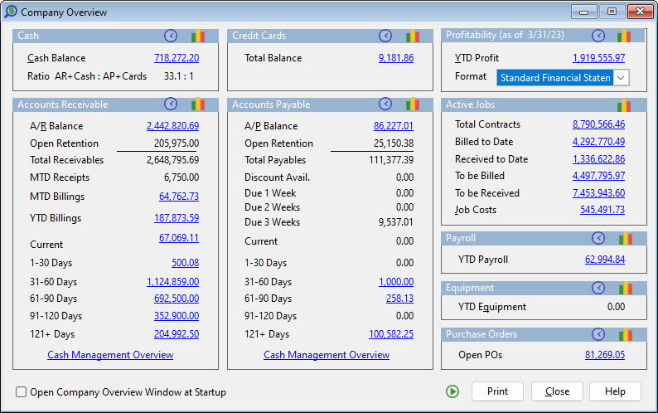The width and height of the screenshot is (658, 413).
Task: Open Total Contracts 8,790,566.46 link
Action: 599,124
